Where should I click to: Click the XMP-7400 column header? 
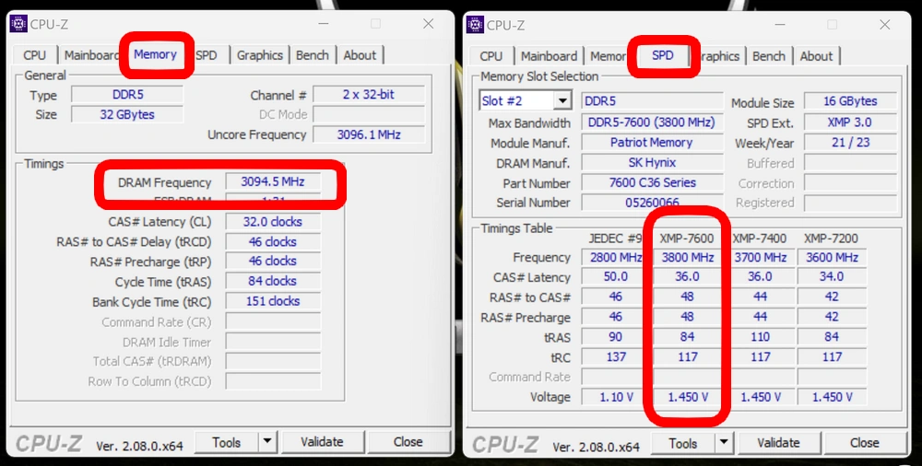[x=759, y=238]
